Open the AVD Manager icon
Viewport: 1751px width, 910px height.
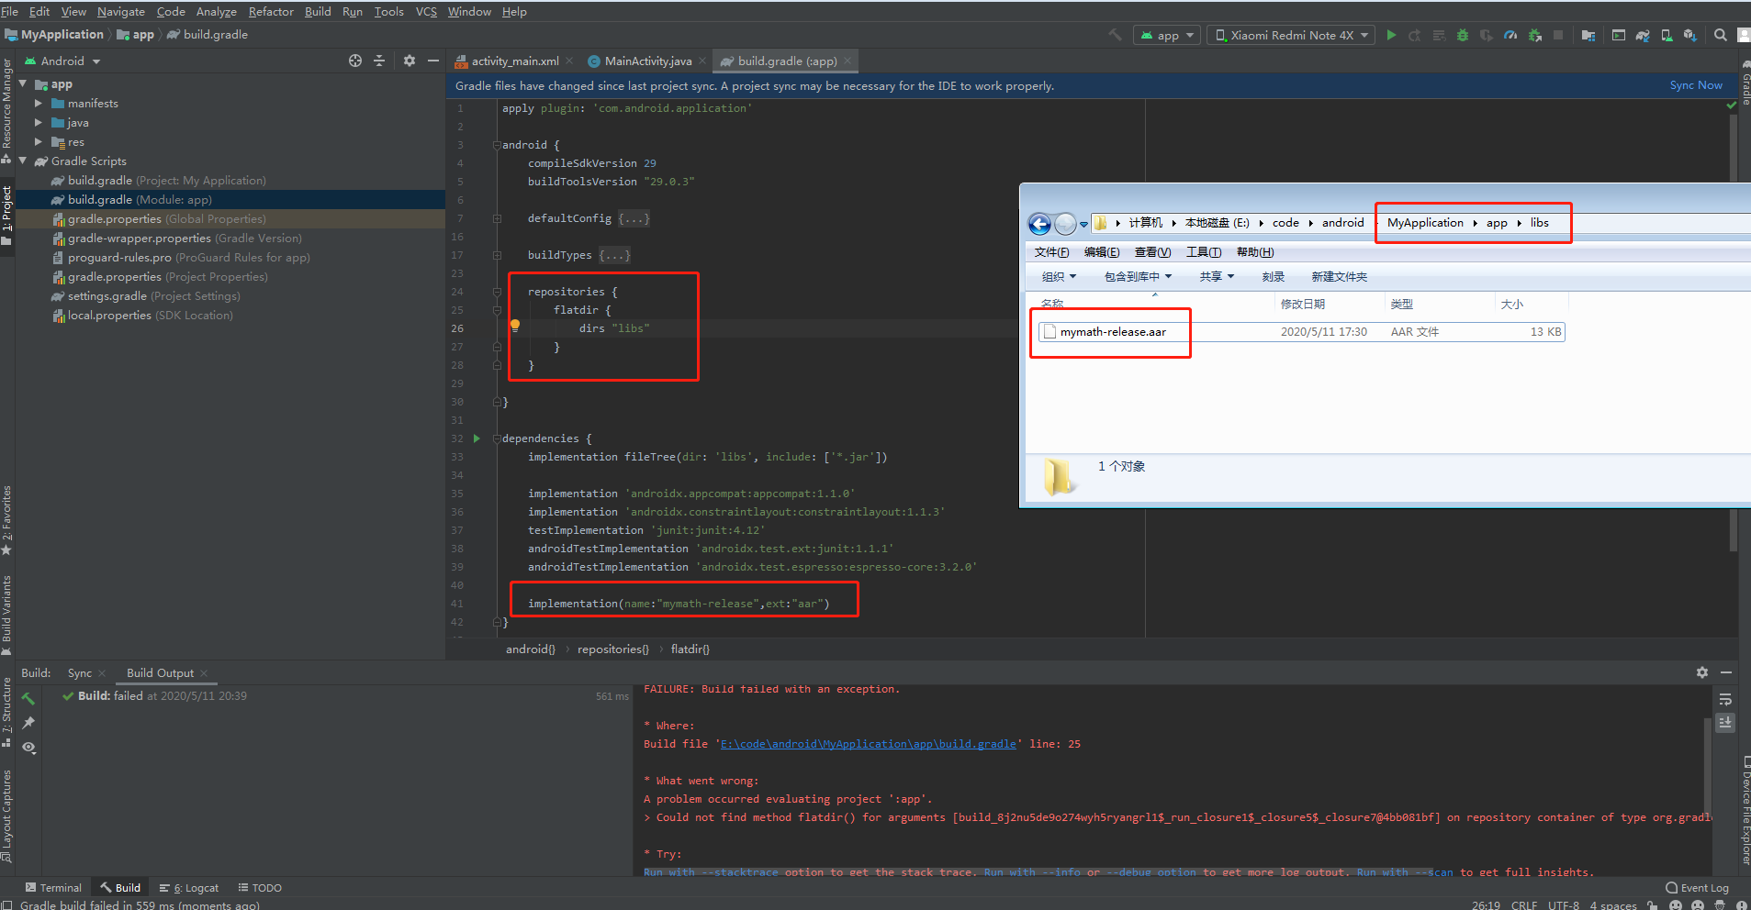(x=1667, y=36)
